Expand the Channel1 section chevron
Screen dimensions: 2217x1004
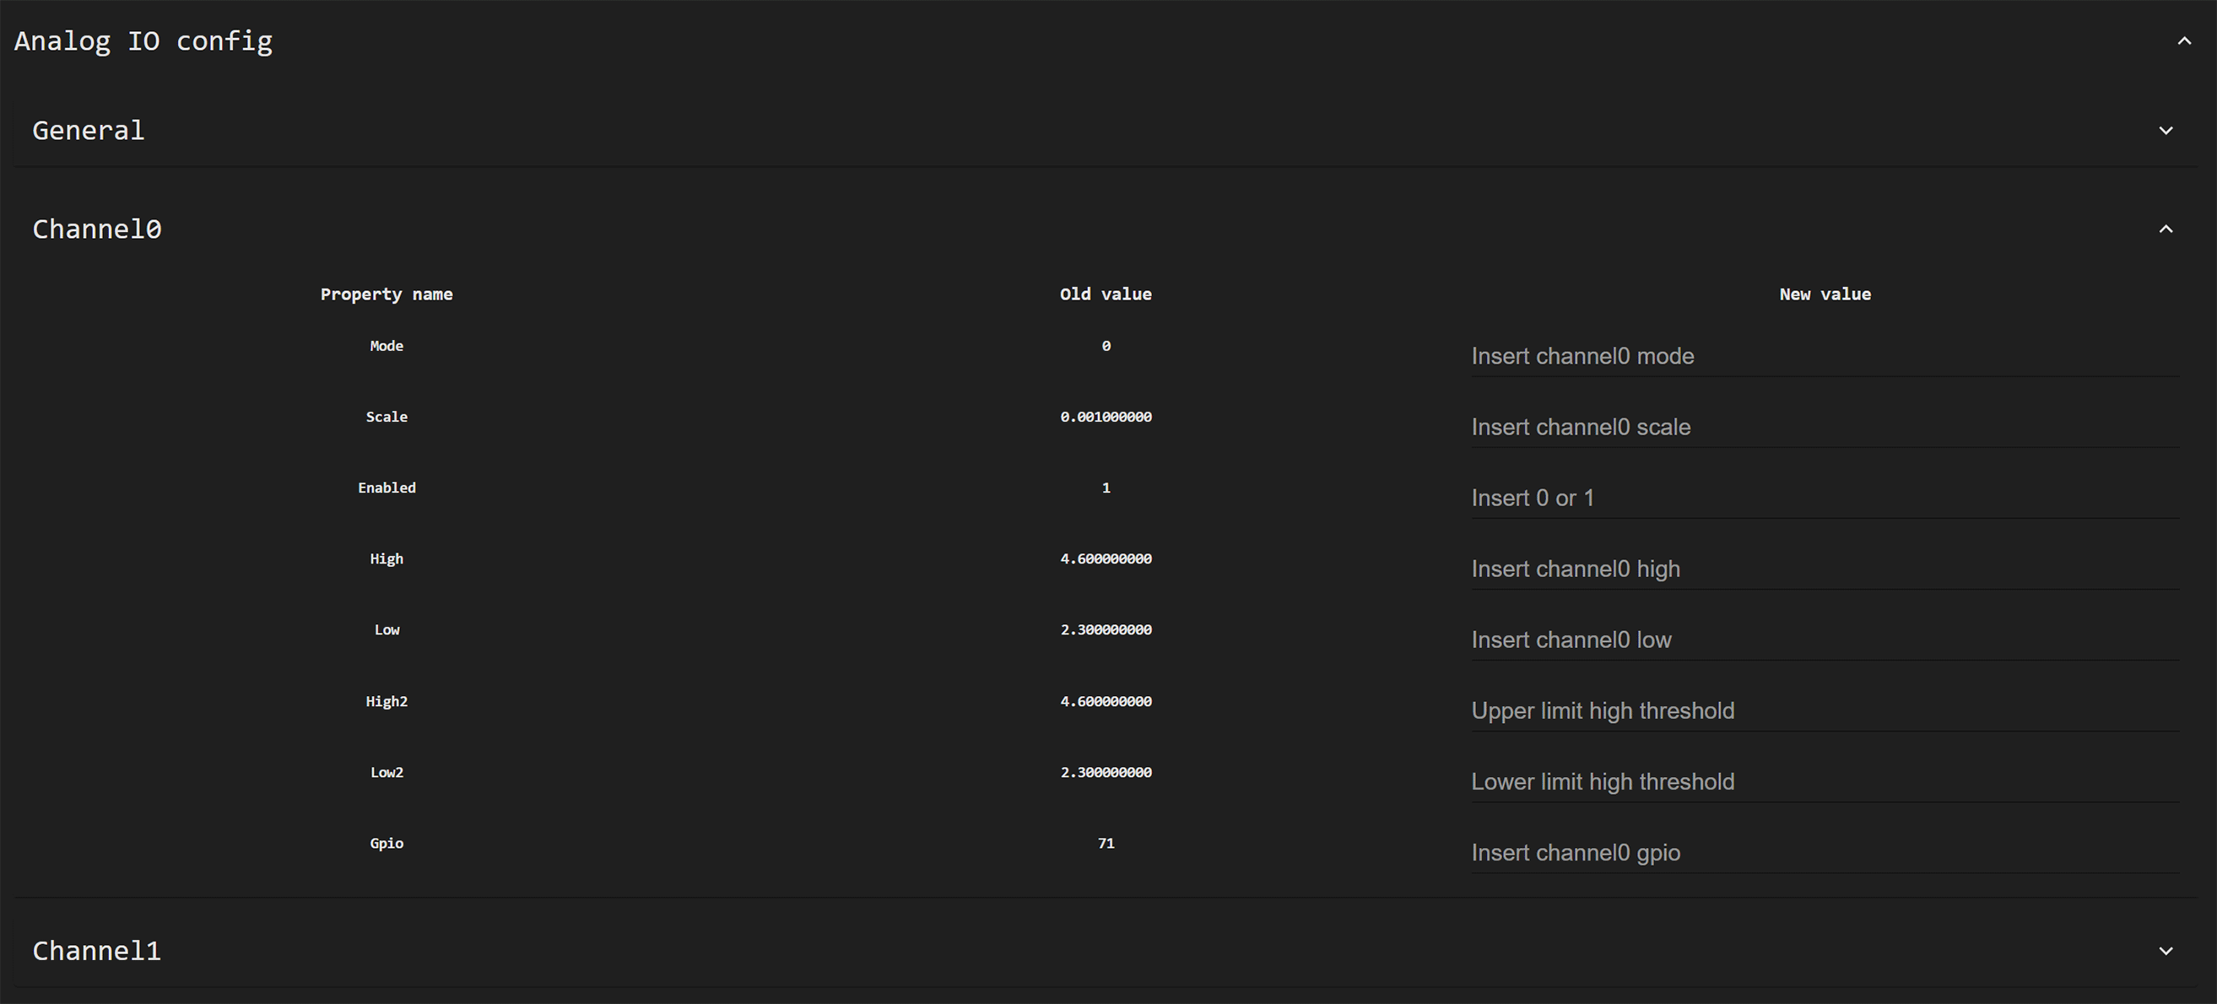pos(2166,951)
